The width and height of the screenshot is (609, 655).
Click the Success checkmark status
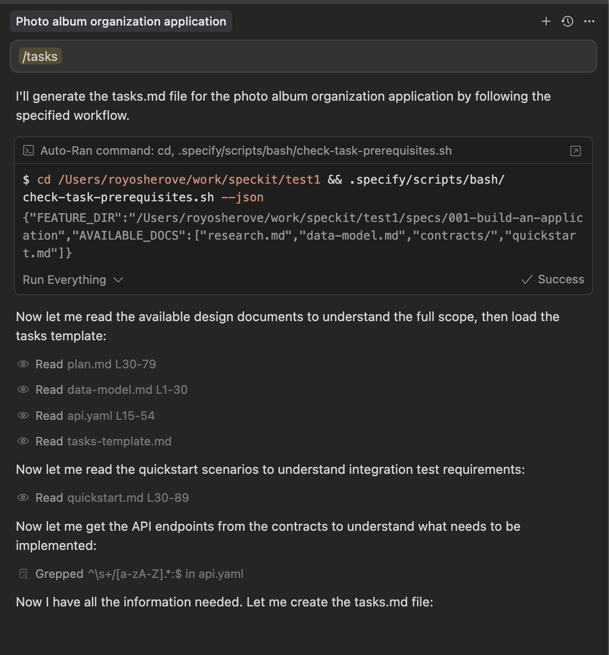(553, 279)
